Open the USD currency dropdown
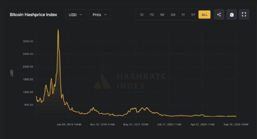The height and width of the screenshot is (139, 257). click(x=76, y=15)
